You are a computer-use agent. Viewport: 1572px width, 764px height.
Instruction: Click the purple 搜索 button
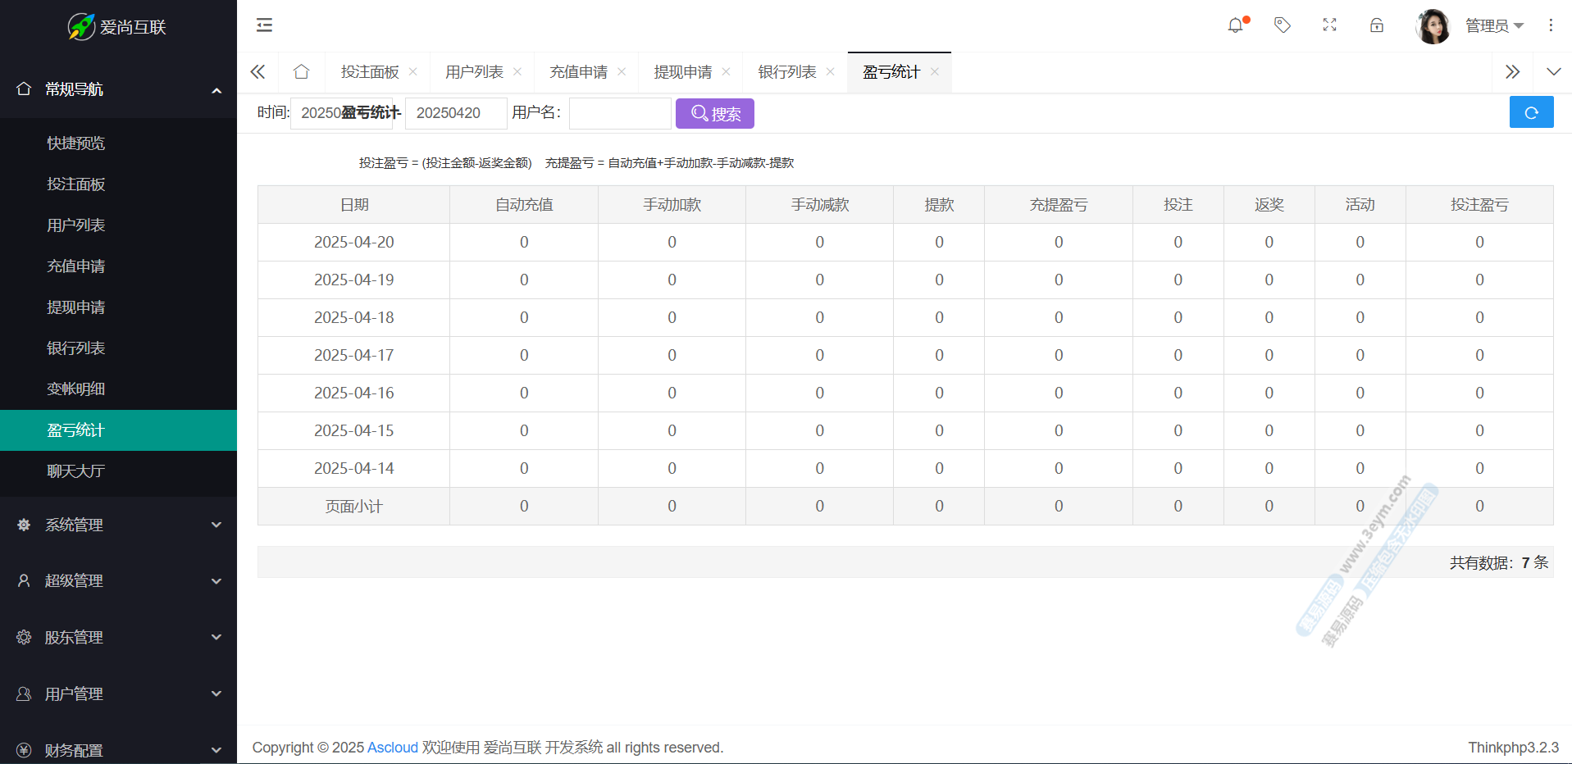(714, 113)
